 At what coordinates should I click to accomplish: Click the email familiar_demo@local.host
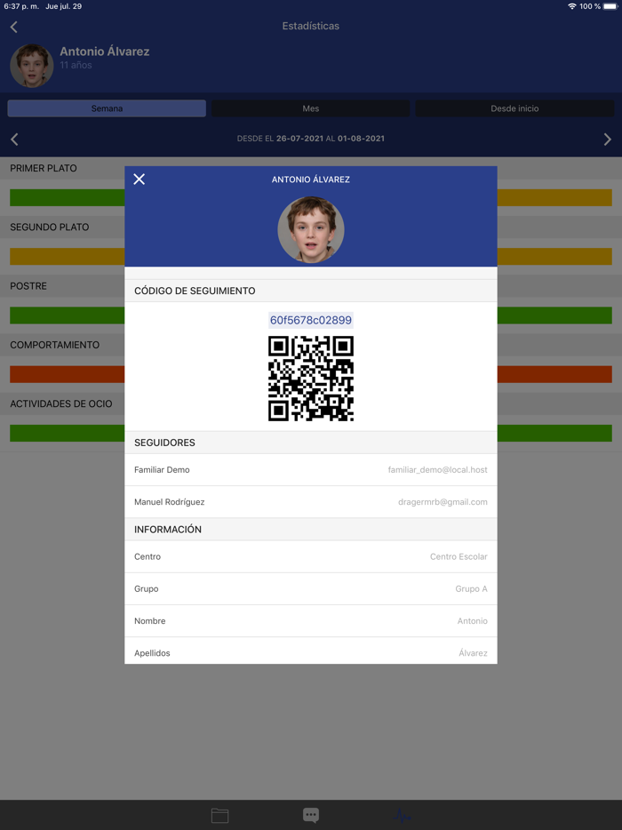(x=437, y=470)
